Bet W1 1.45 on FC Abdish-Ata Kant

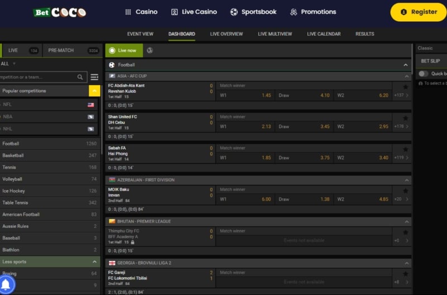pyautogui.click(x=245, y=95)
